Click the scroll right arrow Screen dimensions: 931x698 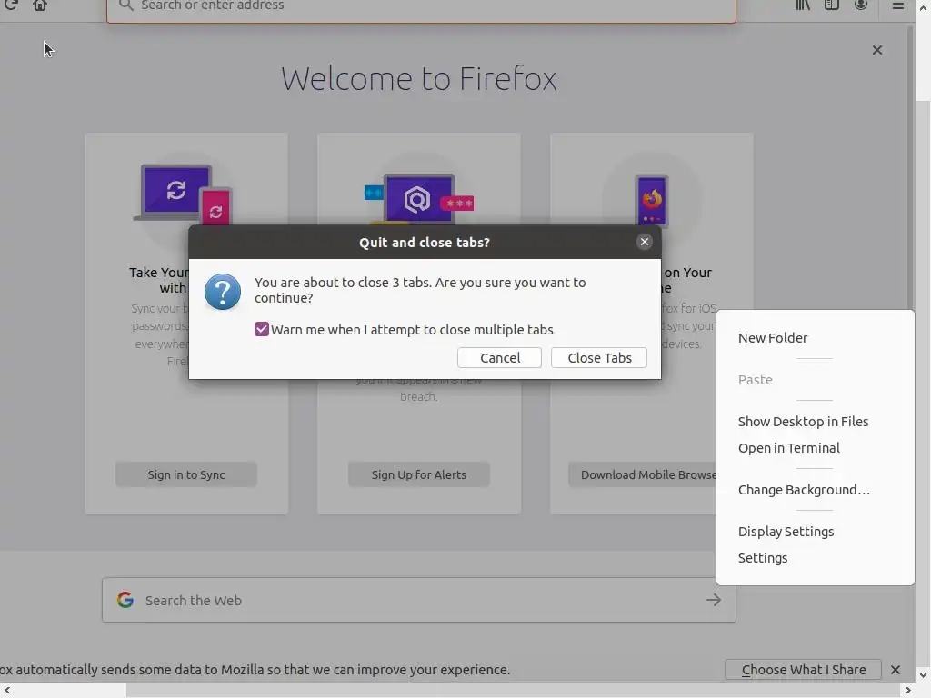pyautogui.click(x=908, y=691)
